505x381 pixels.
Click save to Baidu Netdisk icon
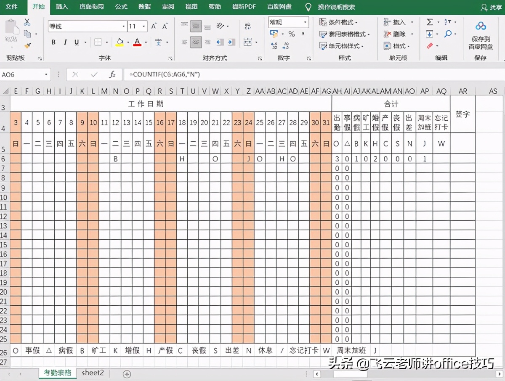pos(480,26)
